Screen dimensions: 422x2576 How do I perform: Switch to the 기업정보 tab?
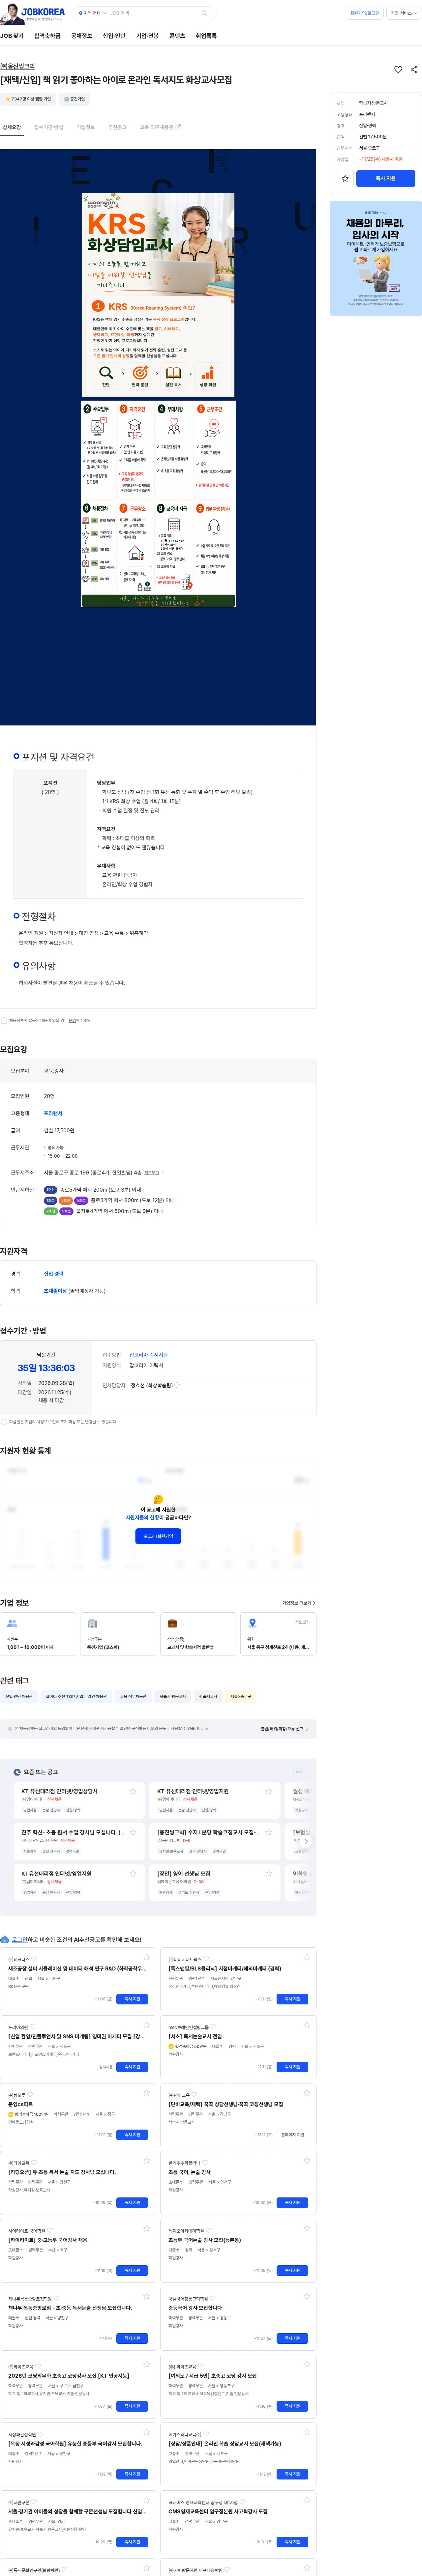86,127
